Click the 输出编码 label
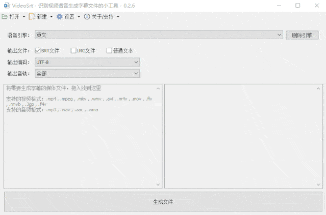 (18, 62)
